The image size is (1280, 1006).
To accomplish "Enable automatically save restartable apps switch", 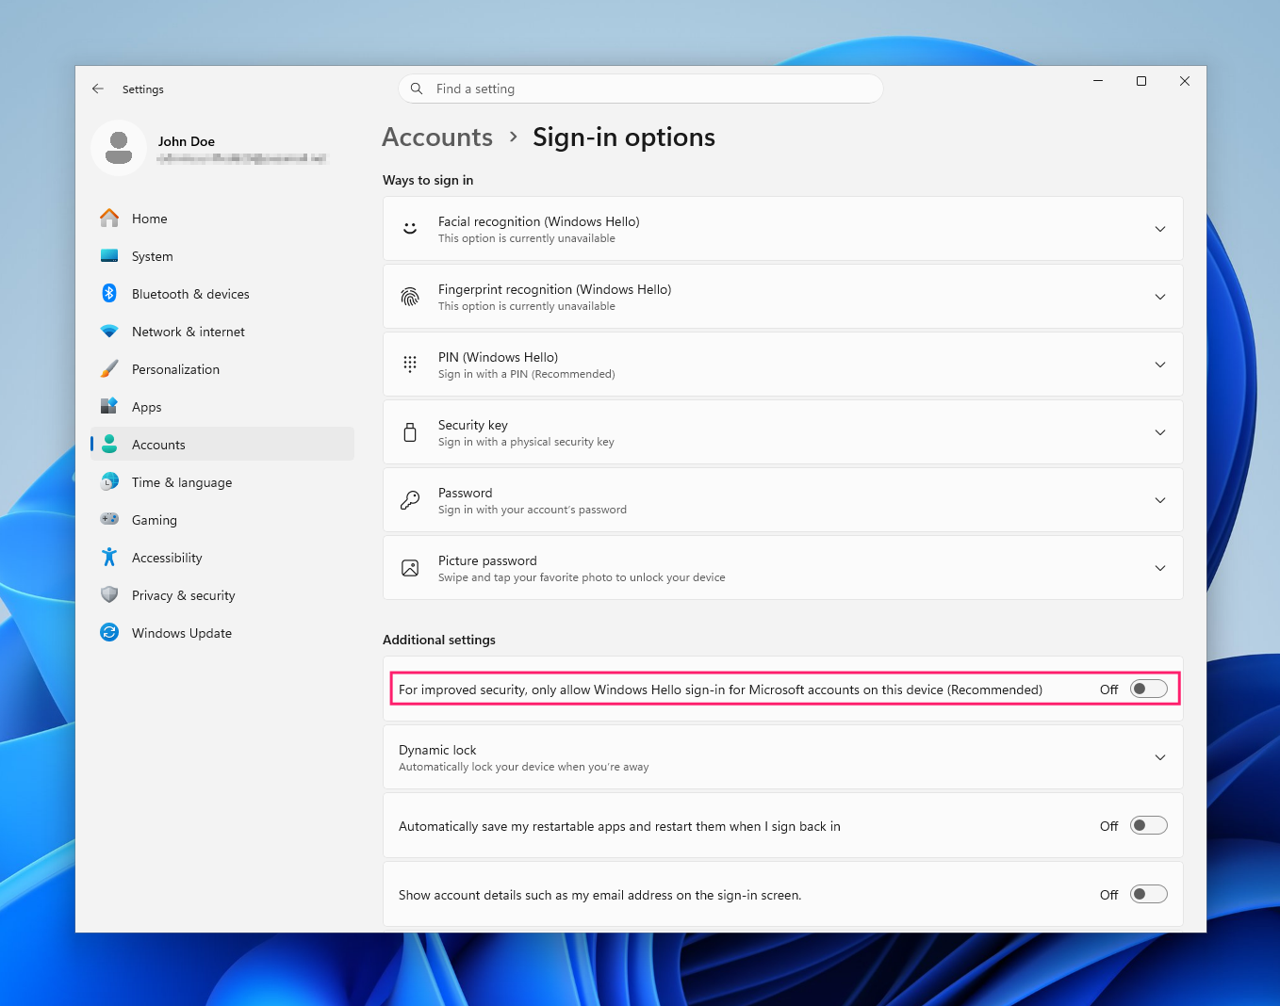I will [x=1149, y=826].
